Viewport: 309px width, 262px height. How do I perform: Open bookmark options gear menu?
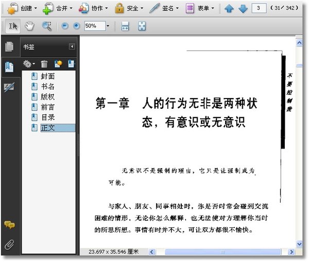click(29, 64)
